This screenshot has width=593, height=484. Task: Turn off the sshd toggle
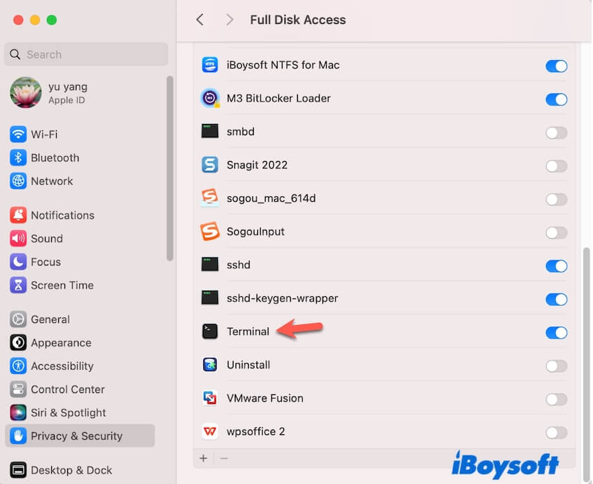tap(556, 265)
